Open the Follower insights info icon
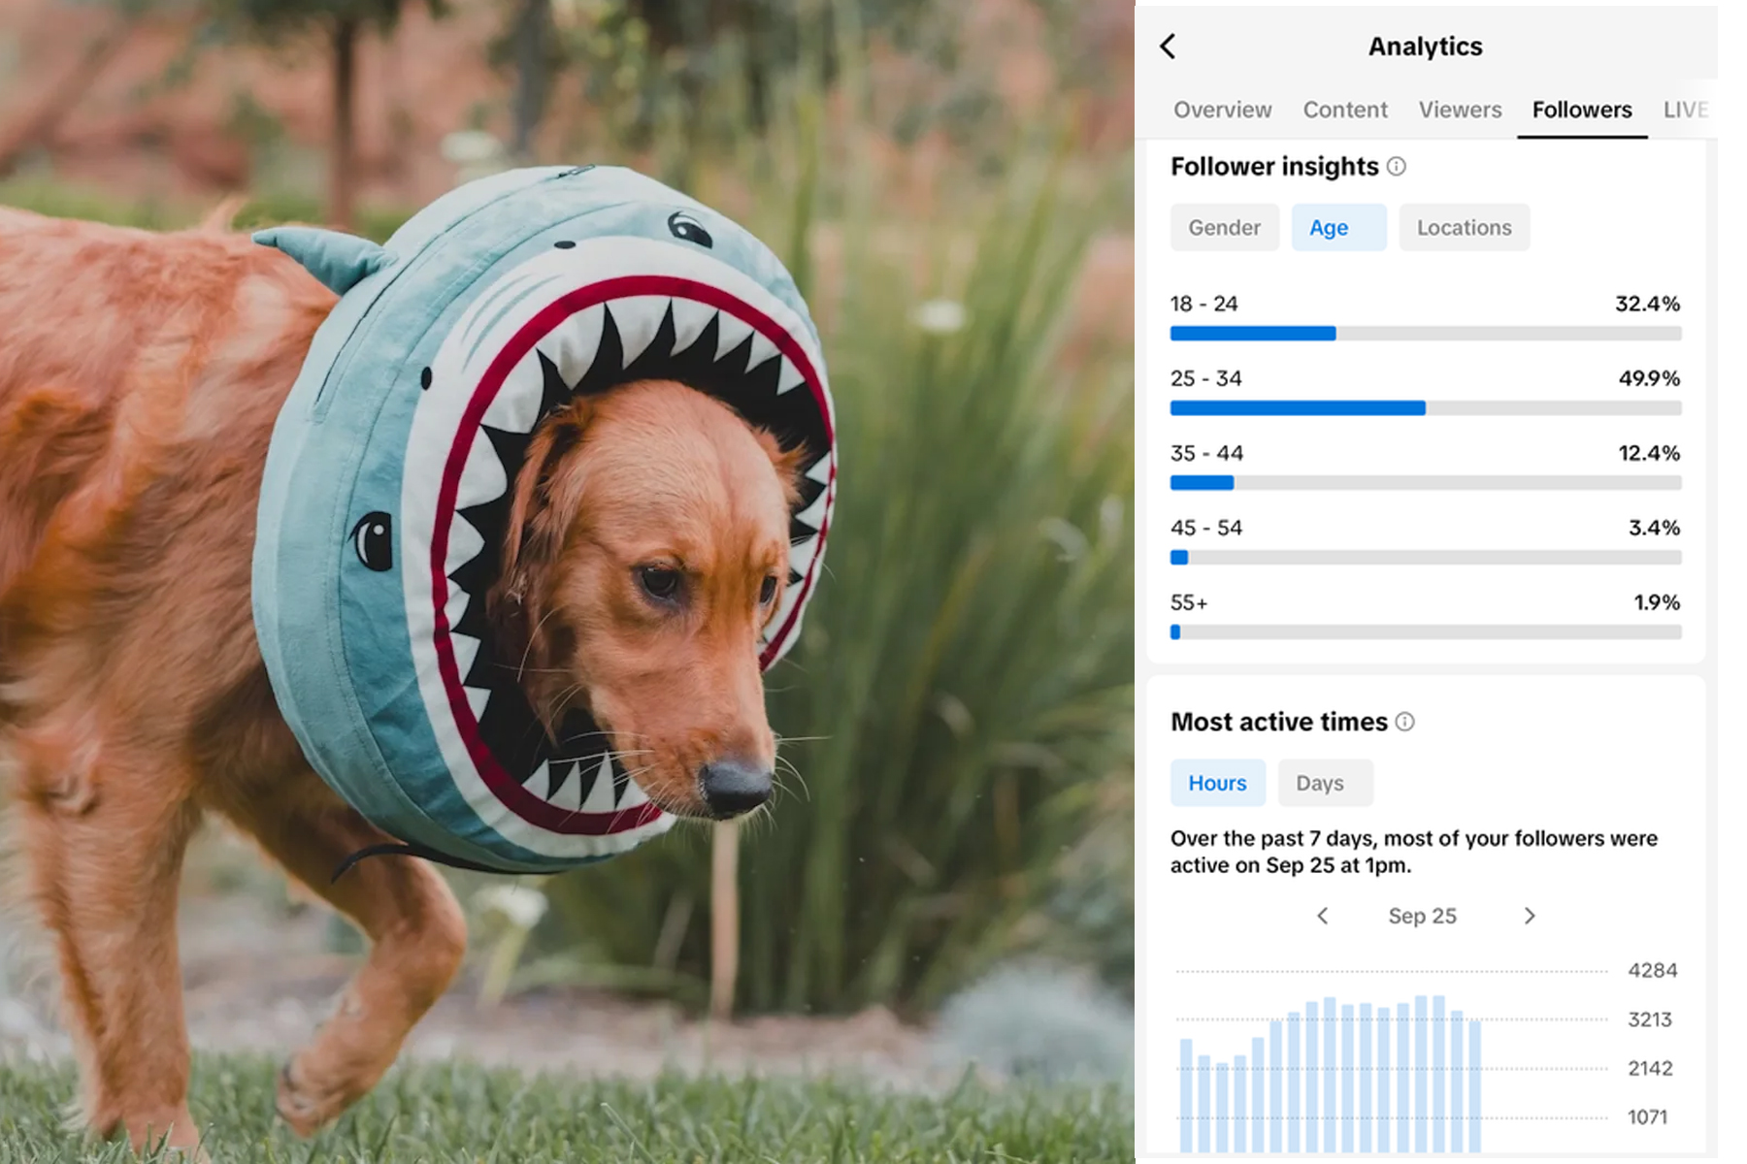Screen dimensions: 1747x1164 (x=1397, y=167)
